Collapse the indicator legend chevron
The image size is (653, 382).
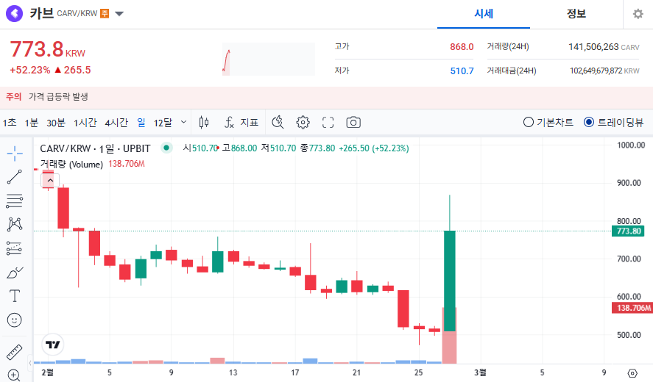(x=50, y=180)
